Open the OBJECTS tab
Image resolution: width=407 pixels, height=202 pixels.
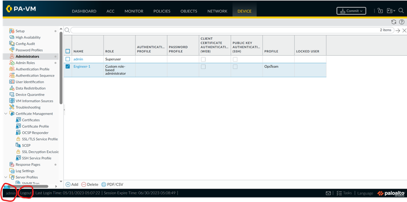point(189,11)
